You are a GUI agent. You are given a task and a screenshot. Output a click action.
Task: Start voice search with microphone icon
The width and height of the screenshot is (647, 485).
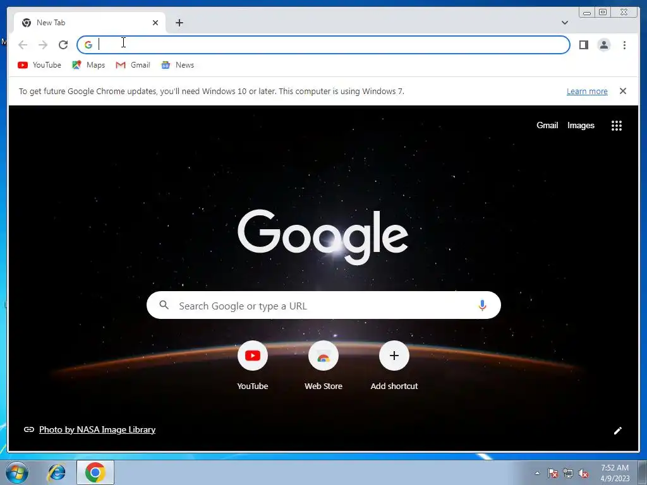(482, 305)
